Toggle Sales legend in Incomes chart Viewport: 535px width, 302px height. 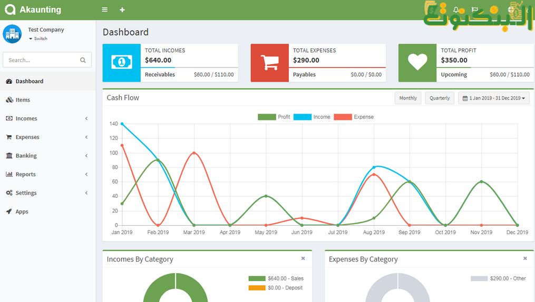276,278
